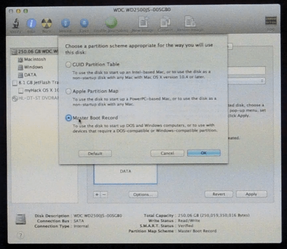Click the yellow minimize window button
The height and width of the screenshot is (249, 287).
pos(18,11)
